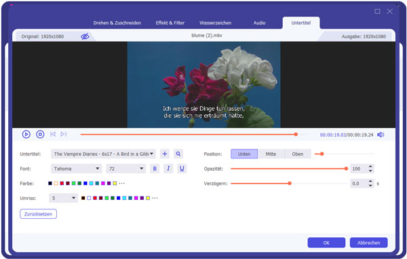Click Abbrechen to cancel
Screen dimensions: 407x259
[368, 243]
